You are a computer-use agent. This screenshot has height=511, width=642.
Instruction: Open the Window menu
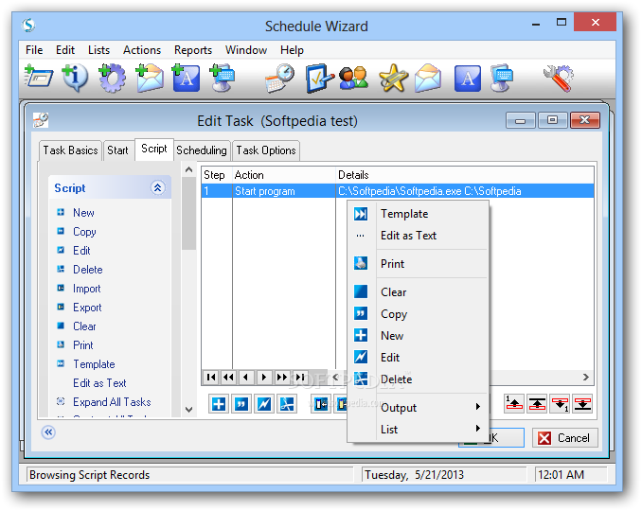[x=246, y=50]
